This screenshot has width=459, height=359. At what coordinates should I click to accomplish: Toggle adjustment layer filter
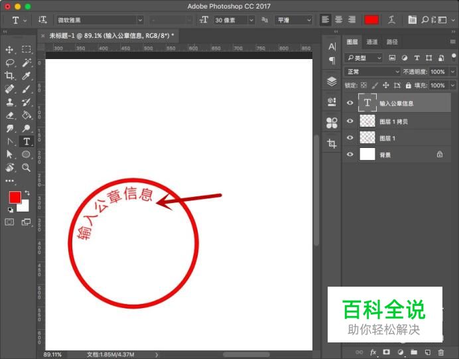click(405, 58)
